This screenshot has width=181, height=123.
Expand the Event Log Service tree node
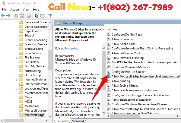pos(17,44)
